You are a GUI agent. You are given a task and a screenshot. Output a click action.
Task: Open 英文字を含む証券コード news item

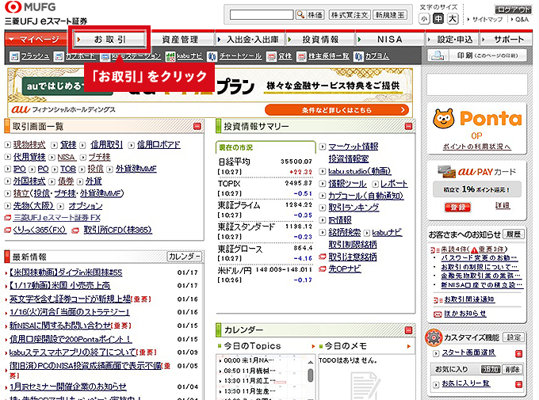coord(71,299)
